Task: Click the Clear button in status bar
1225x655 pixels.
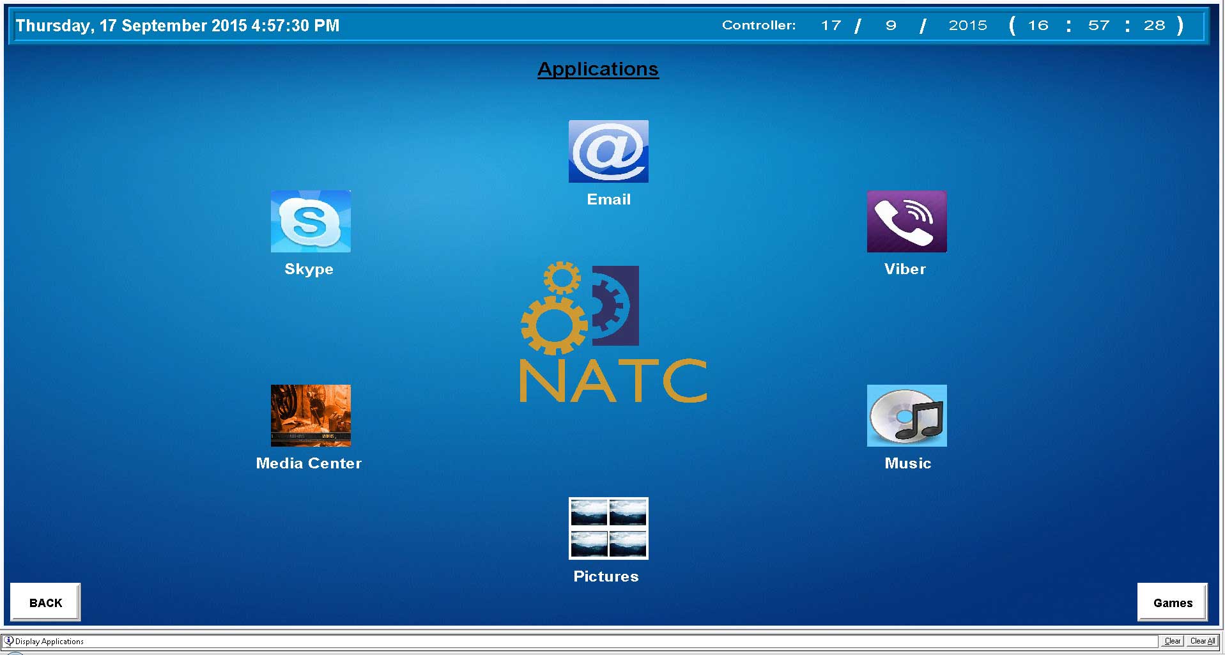Action: [1172, 641]
